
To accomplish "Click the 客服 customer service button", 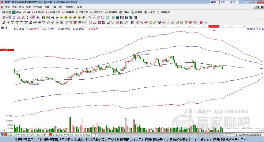I will (x=213, y=2).
